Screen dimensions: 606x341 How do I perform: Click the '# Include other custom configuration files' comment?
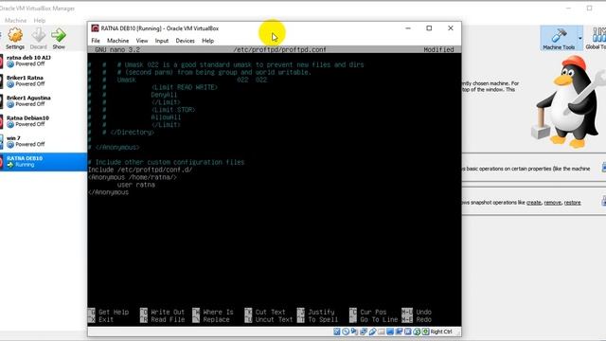(167, 162)
